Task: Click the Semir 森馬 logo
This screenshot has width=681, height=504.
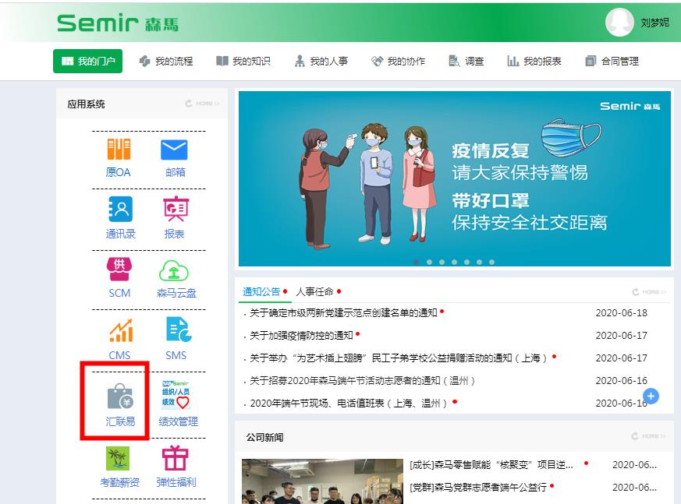Action: click(x=118, y=23)
